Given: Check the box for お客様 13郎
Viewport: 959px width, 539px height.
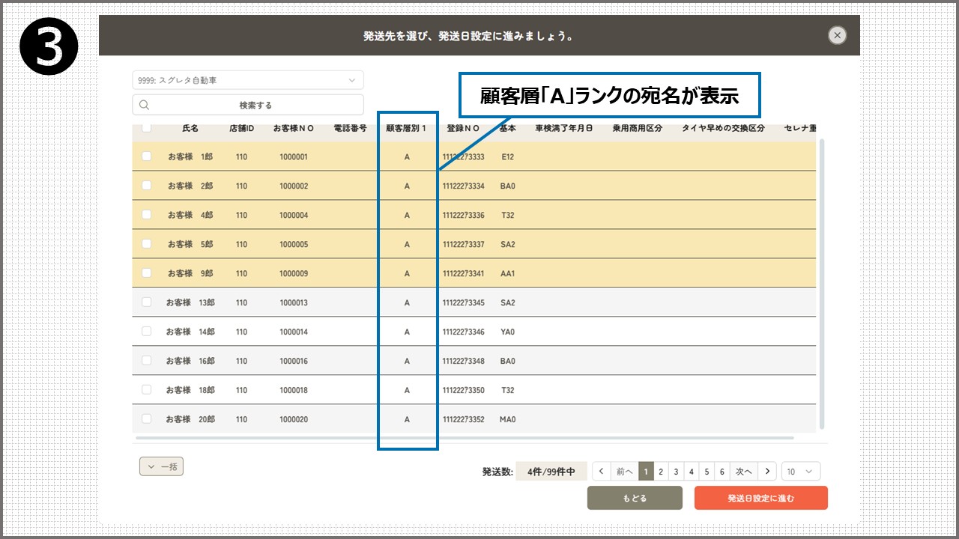Looking at the screenshot, I should (147, 302).
